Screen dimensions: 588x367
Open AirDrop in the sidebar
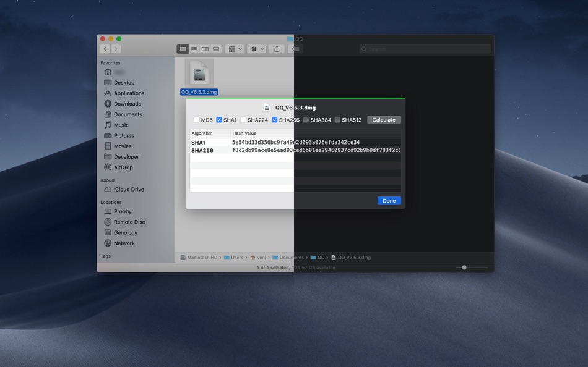[118, 167]
